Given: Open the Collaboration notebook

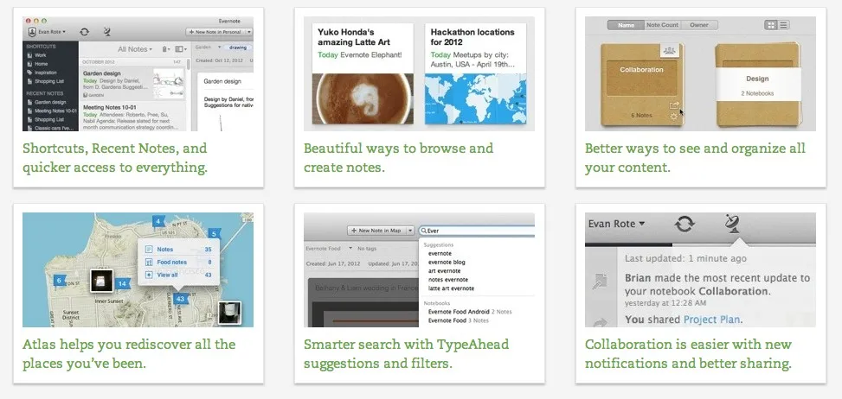Looking at the screenshot, I should [642, 85].
